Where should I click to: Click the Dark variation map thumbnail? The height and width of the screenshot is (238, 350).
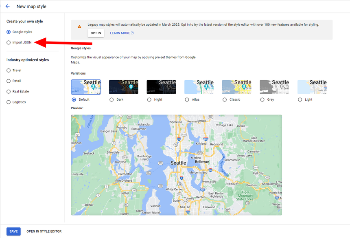coord(123,87)
